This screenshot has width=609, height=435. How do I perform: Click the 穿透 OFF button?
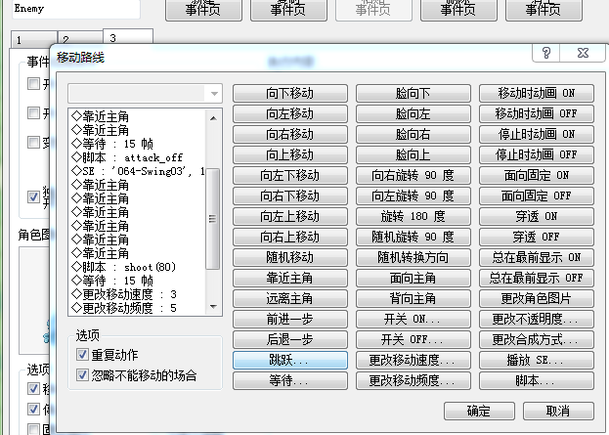[x=537, y=238]
